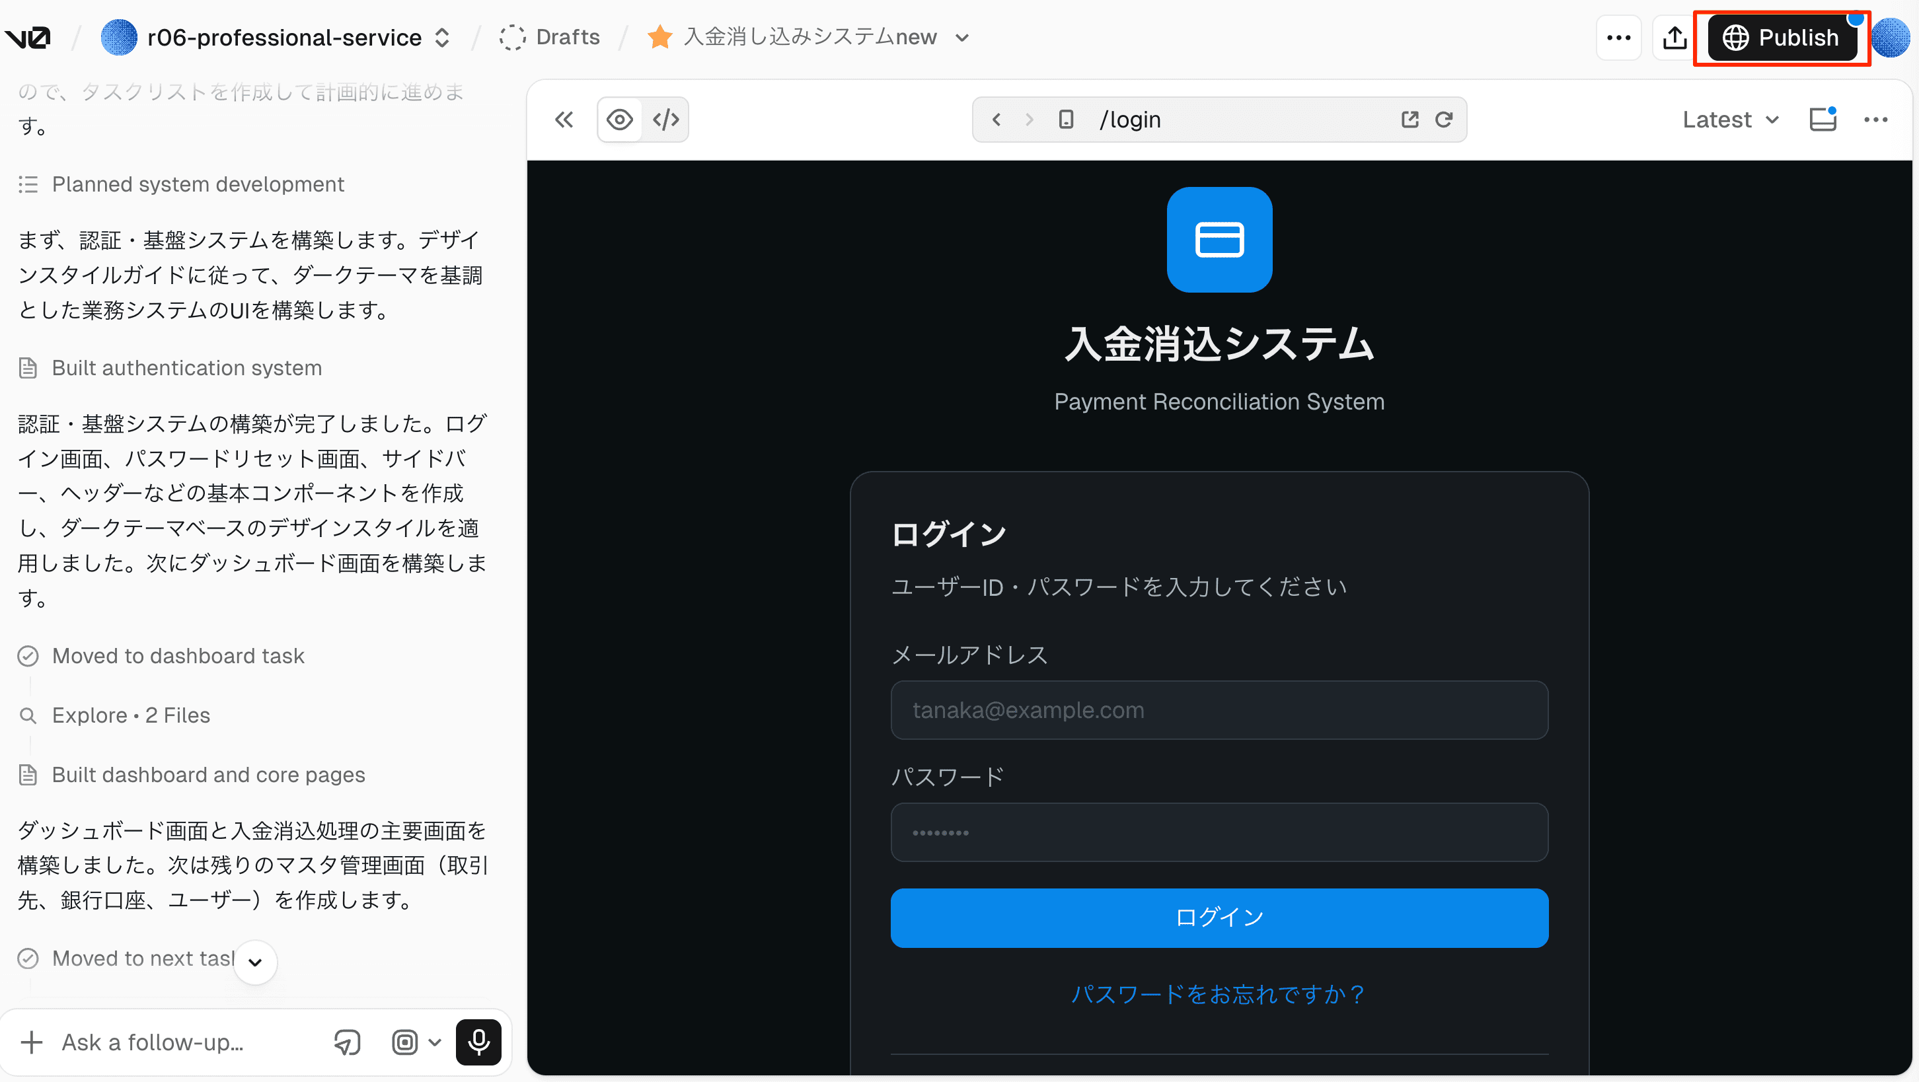Expand the Explore 2 Files step
The image size is (1919, 1082).
114,715
